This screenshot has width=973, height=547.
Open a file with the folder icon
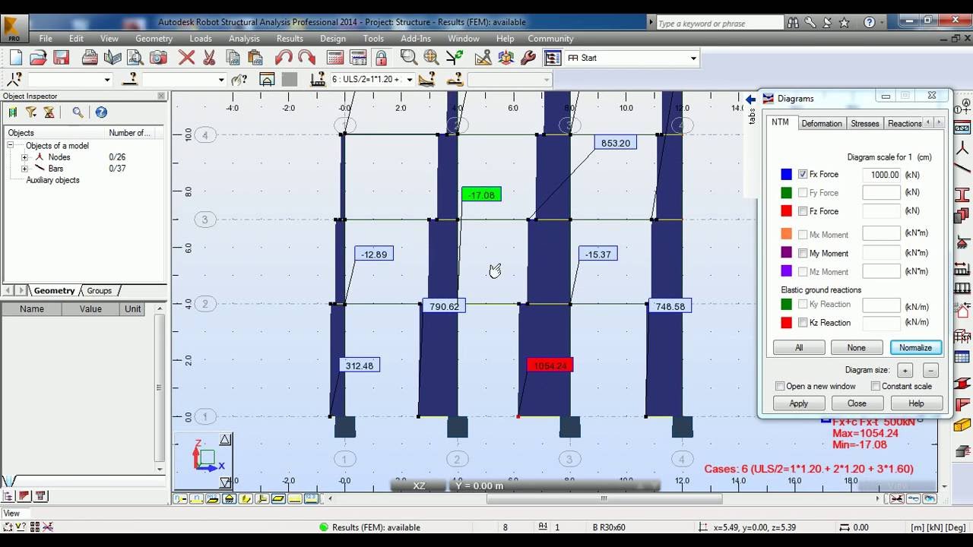[x=38, y=58]
